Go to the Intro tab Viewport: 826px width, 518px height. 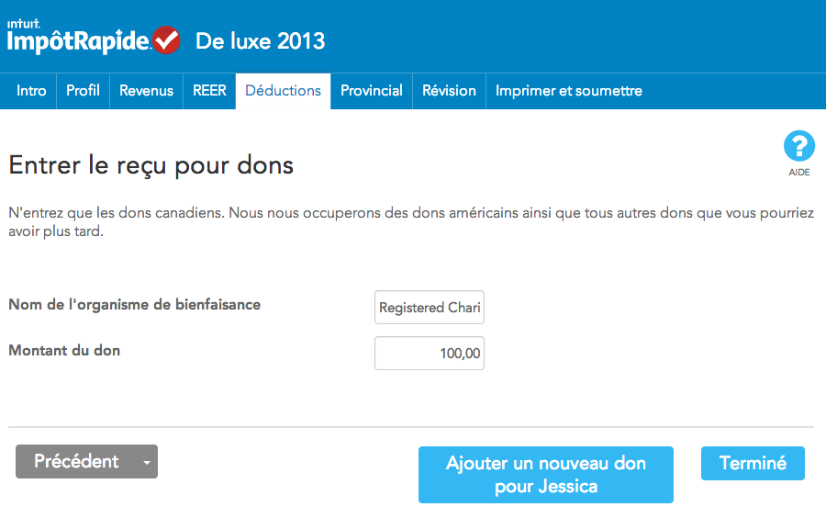(31, 91)
